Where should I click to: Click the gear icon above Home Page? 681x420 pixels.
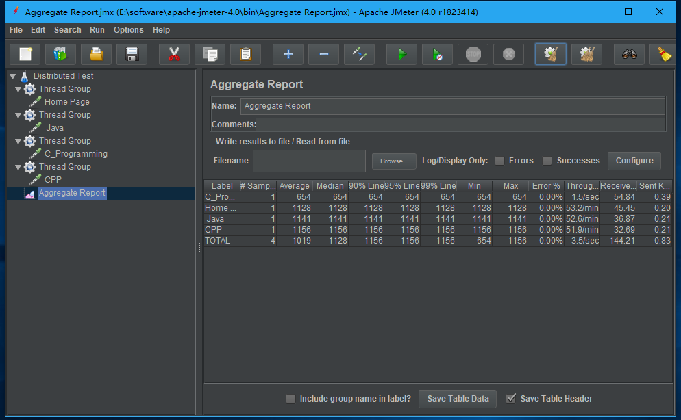tap(29, 89)
